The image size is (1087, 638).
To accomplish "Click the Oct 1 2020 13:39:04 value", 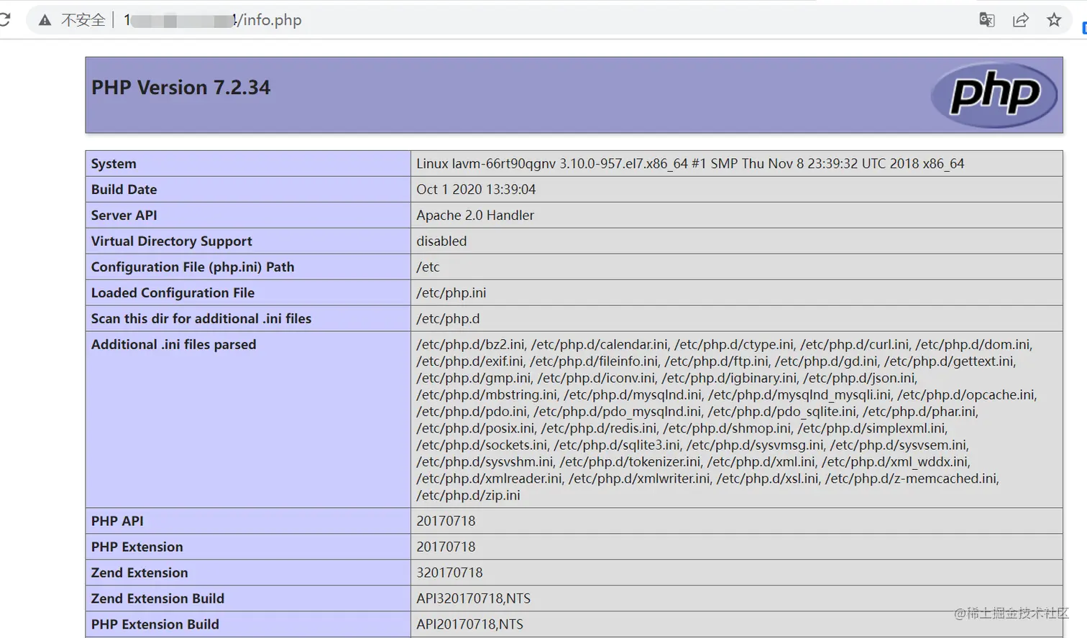I will [476, 190].
